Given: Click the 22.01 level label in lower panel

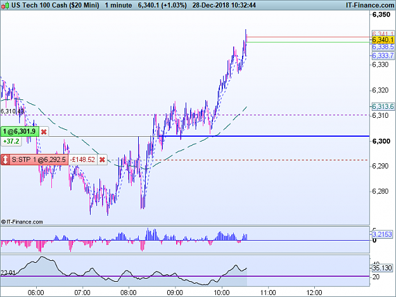Looking at the screenshot, I should [x=8, y=273].
